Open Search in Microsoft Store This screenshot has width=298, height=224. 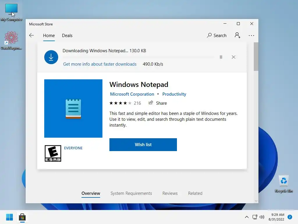(217, 35)
